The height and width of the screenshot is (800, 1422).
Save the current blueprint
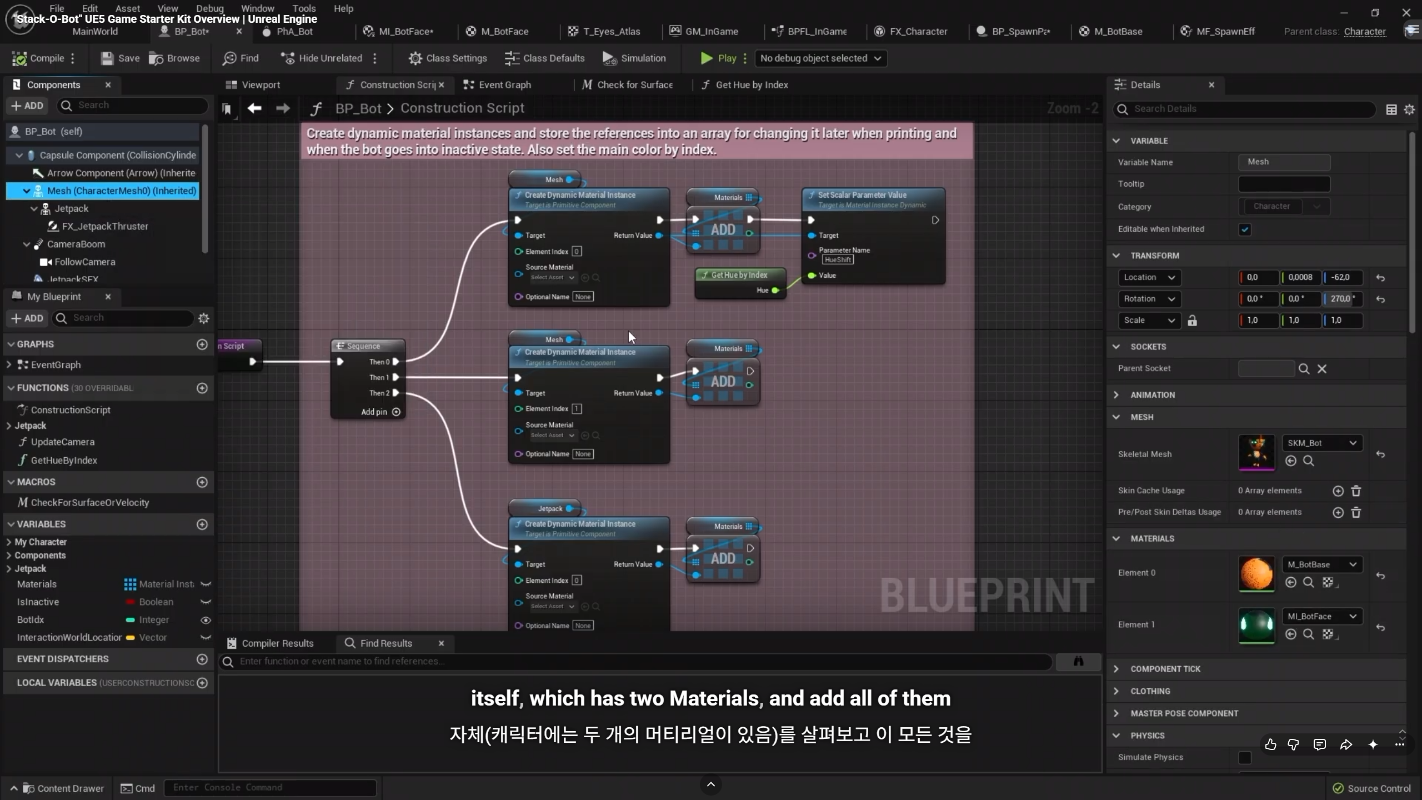pyautogui.click(x=120, y=58)
